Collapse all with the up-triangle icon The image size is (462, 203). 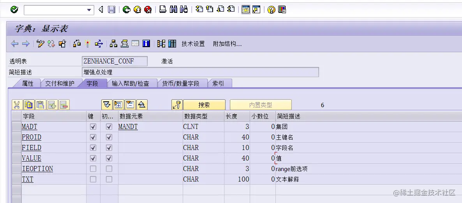(x=142, y=104)
